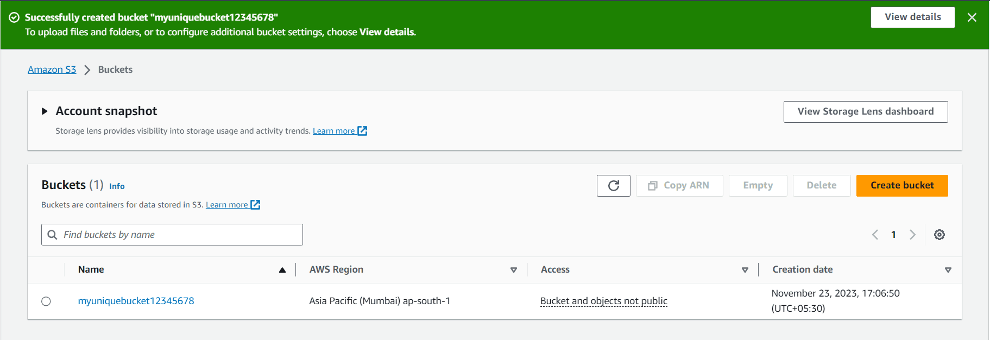This screenshot has width=990, height=340.
Task: Click the Creation date column header
Action: tap(803, 269)
